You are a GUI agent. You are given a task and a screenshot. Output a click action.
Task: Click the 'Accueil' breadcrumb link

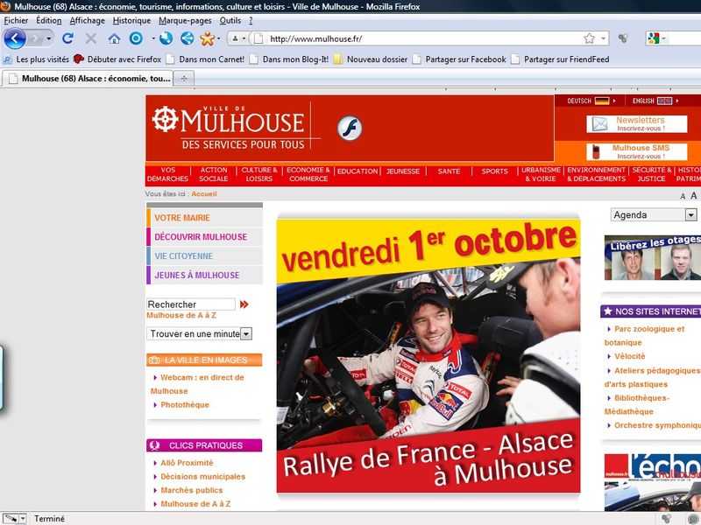coord(204,193)
